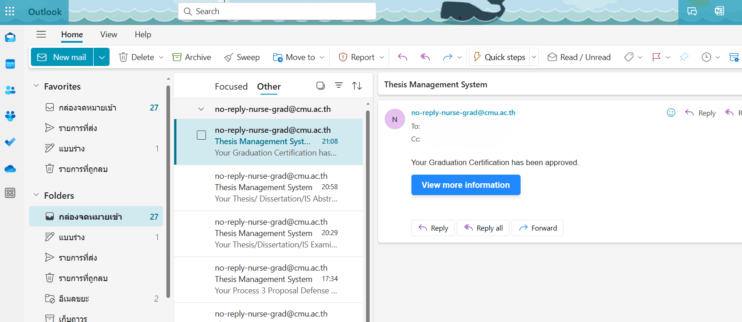Open the People contacts icon

click(x=10, y=90)
